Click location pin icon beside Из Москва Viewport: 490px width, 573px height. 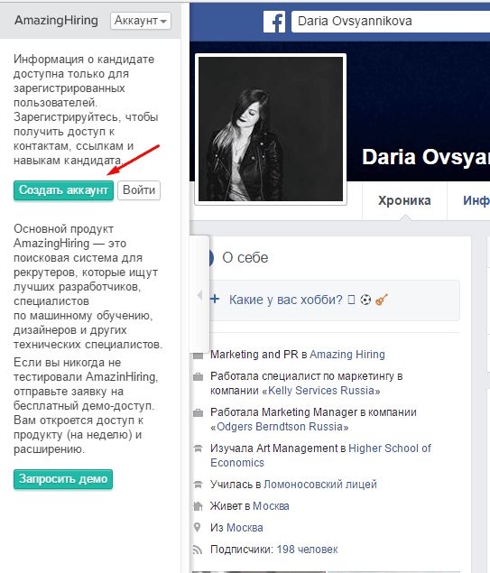click(x=198, y=527)
